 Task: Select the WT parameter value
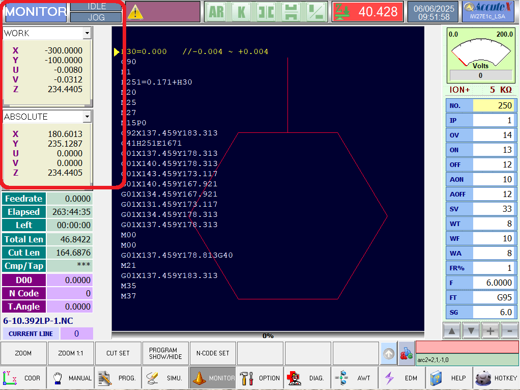point(493,224)
